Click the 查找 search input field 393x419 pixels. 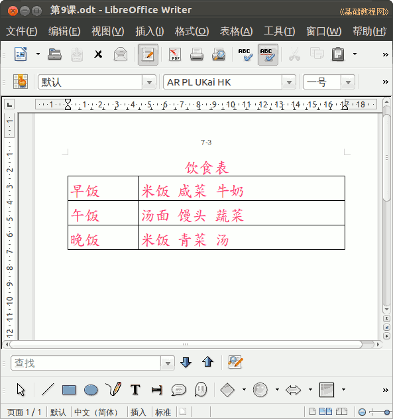coord(85,363)
